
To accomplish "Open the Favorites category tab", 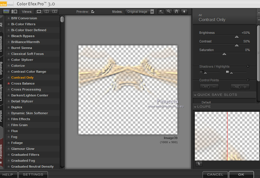I will tap(1, 154).
